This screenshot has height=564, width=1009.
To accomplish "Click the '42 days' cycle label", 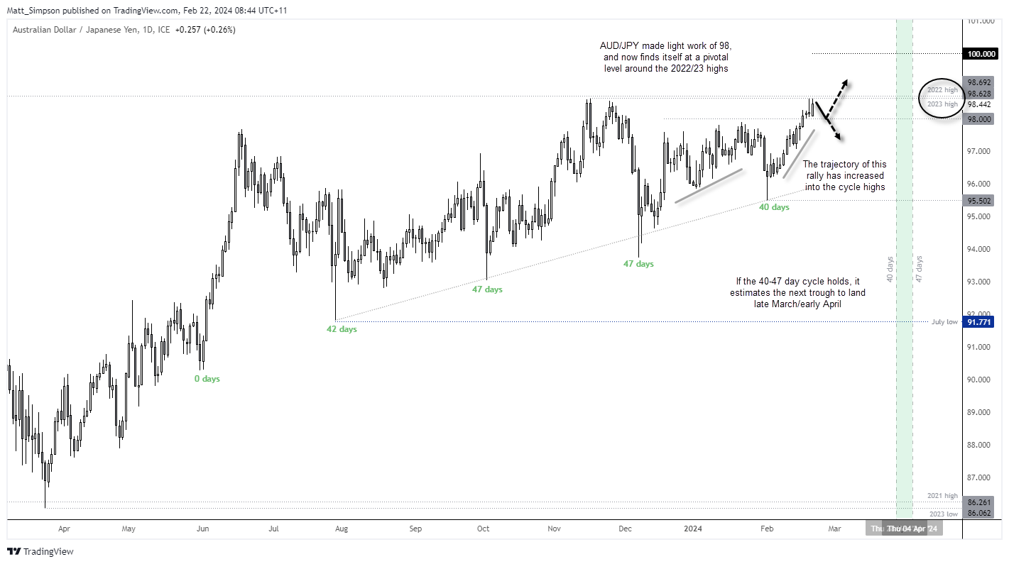I will tap(342, 329).
